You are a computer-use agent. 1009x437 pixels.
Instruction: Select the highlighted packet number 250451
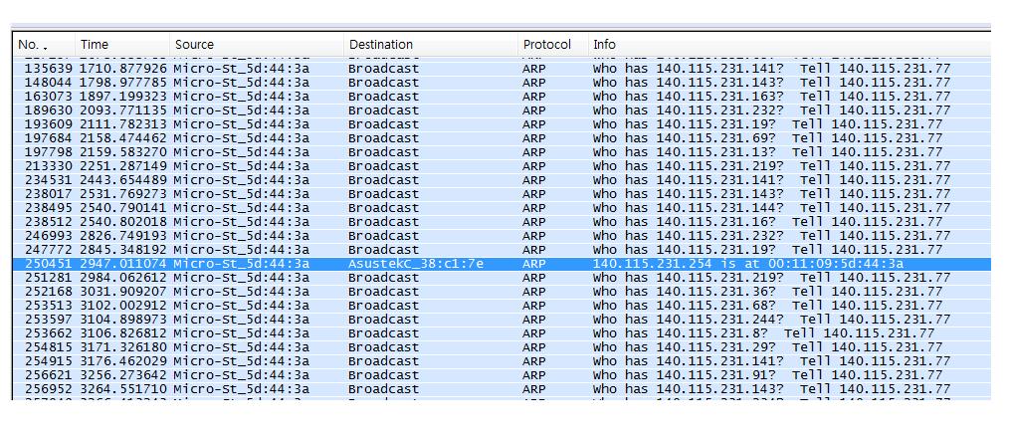click(45, 264)
